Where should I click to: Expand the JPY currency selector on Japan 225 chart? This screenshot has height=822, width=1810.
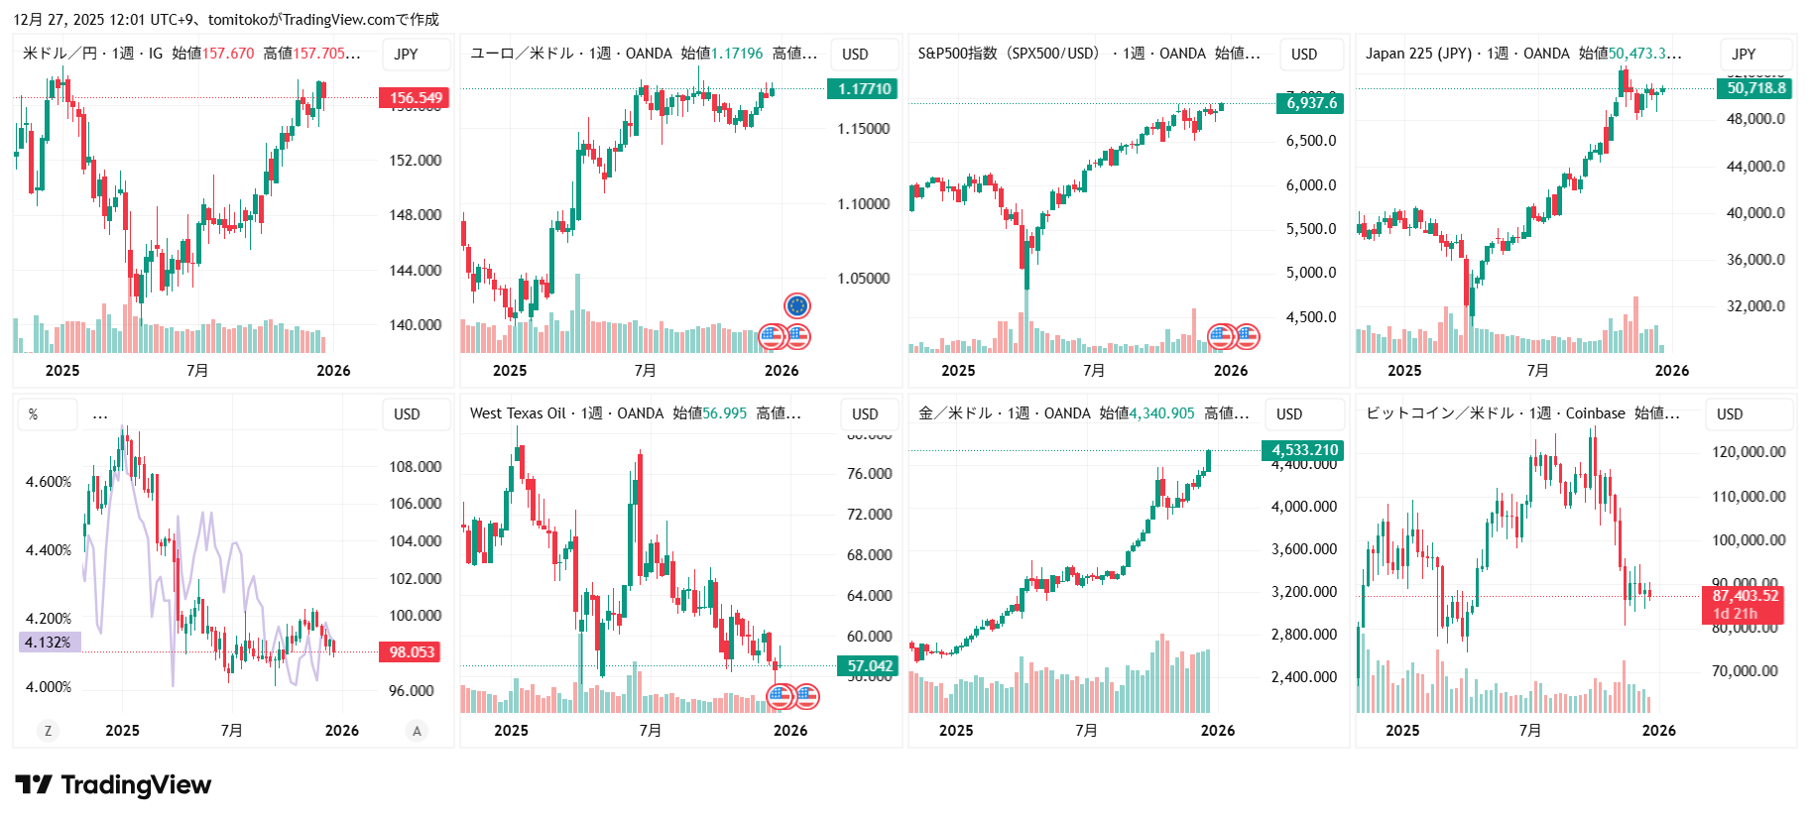(1744, 55)
